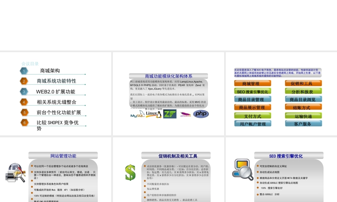Select the WEB2.0 扩展功能 agenda item

(x=56, y=92)
